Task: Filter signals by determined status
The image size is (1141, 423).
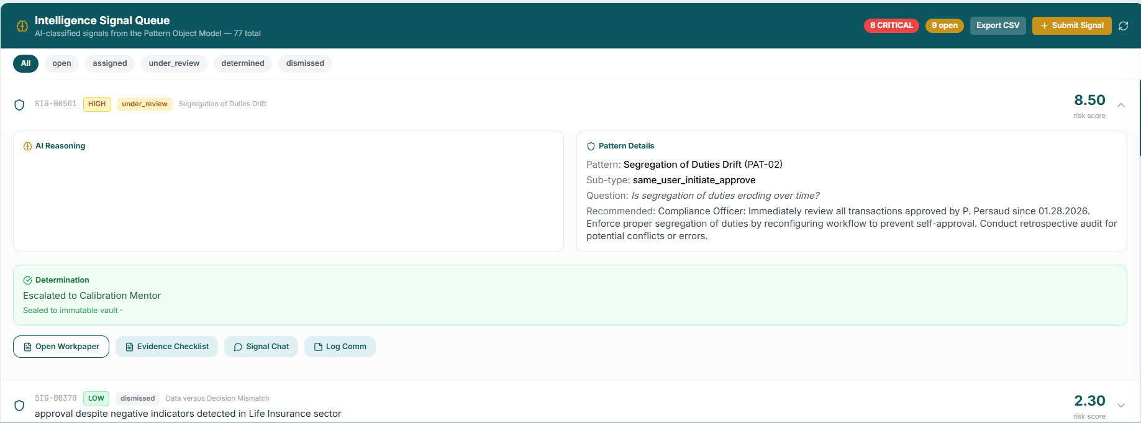Action: (243, 63)
